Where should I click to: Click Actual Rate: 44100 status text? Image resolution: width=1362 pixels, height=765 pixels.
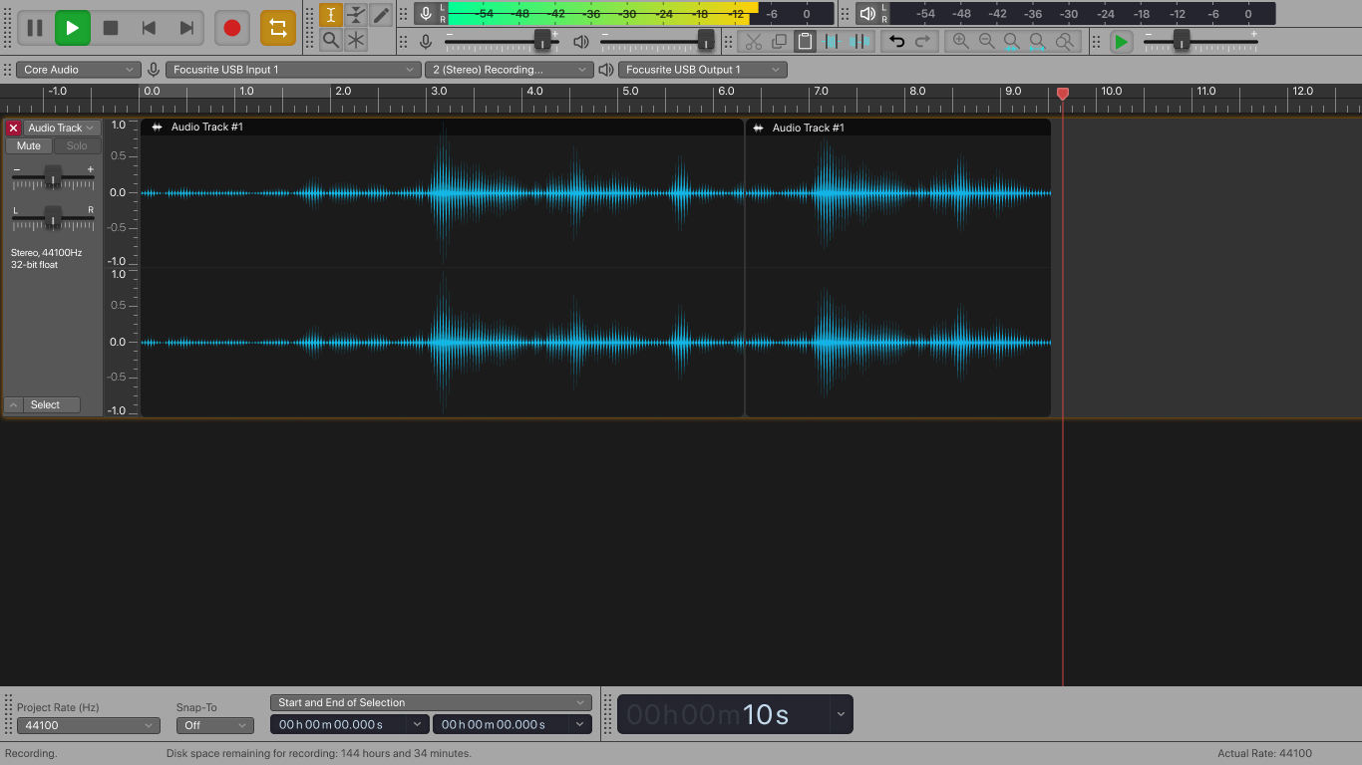coord(1264,753)
